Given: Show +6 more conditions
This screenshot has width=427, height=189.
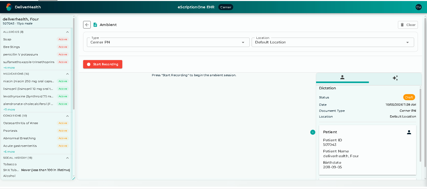Looking at the screenshot, I should click(x=9, y=152).
